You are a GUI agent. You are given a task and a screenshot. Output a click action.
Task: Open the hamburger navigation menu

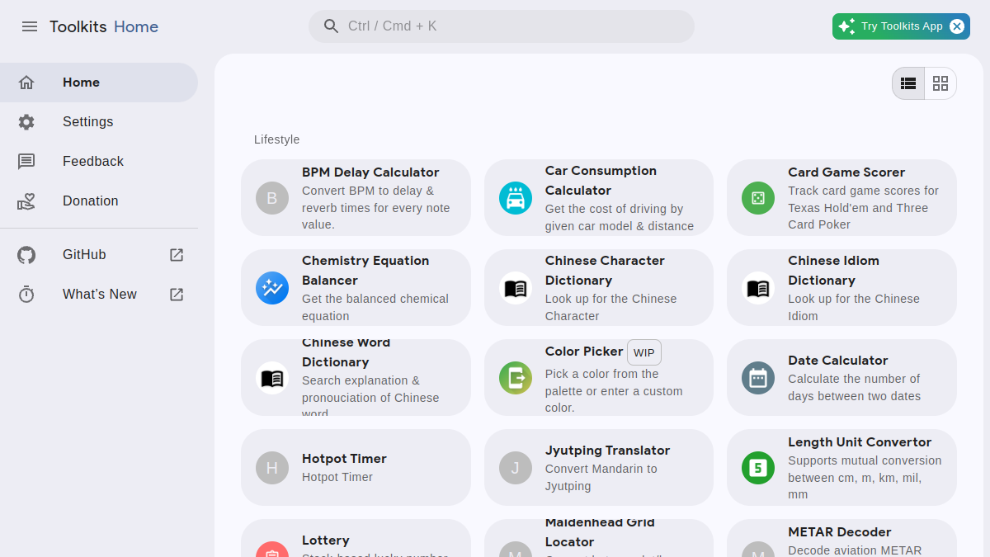30,26
